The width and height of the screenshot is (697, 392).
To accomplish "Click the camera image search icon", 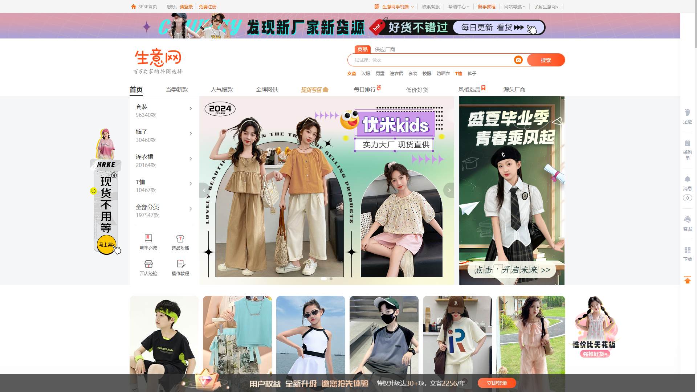I will 518,60.
